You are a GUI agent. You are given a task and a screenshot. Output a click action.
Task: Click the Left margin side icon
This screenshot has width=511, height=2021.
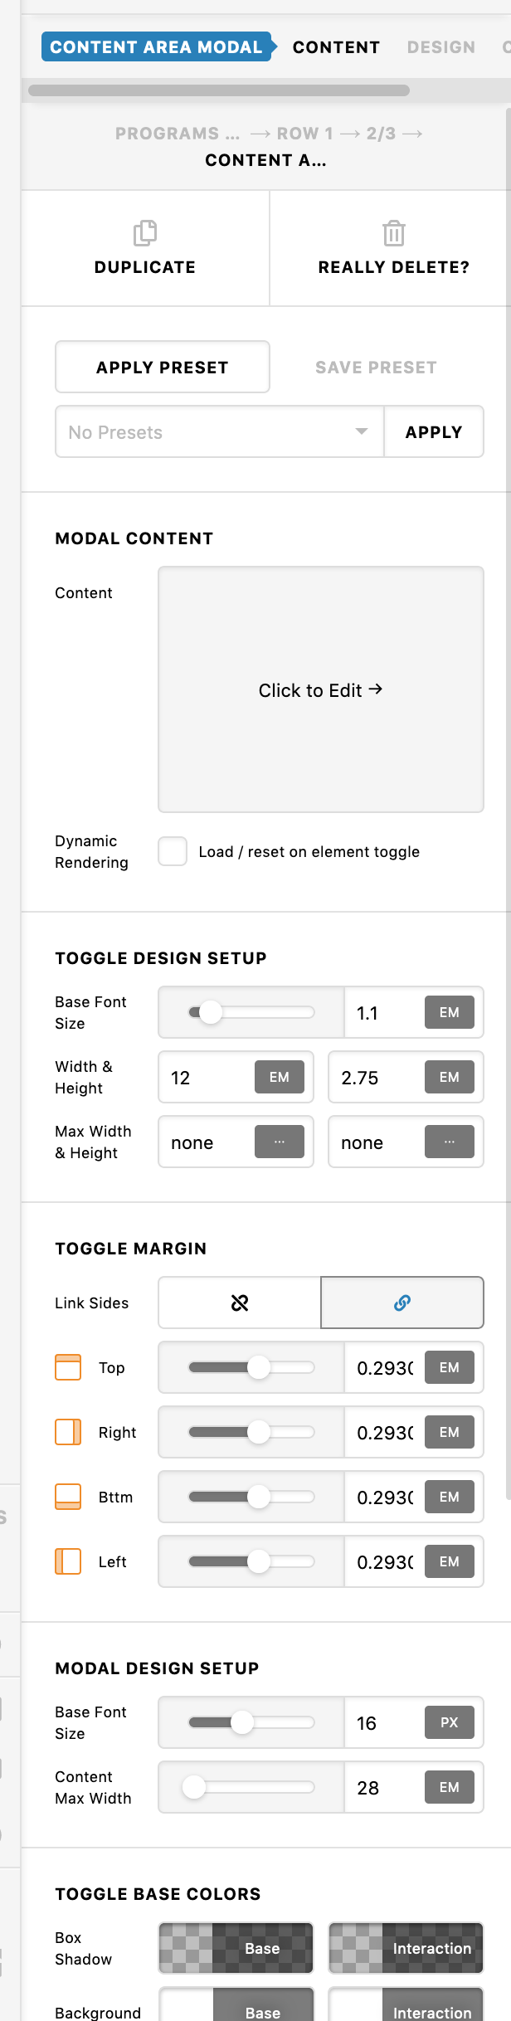(68, 1561)
